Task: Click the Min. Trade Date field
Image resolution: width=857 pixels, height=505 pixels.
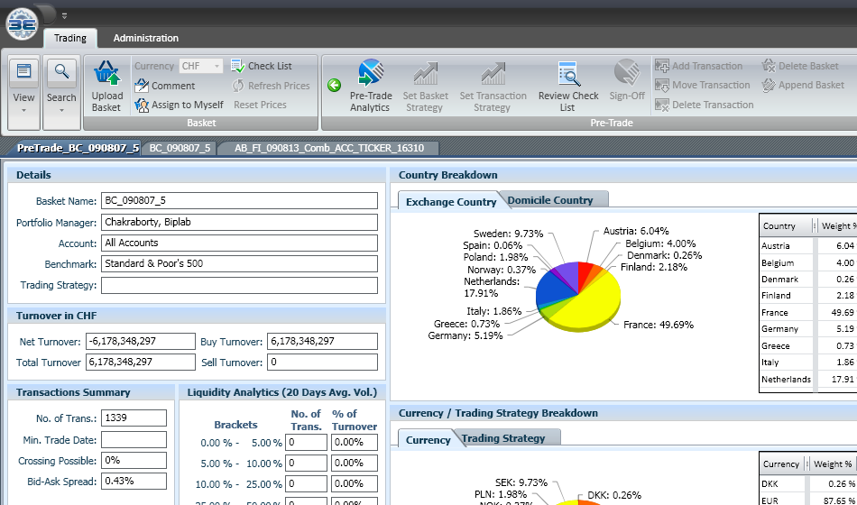Action: point(134,440)
